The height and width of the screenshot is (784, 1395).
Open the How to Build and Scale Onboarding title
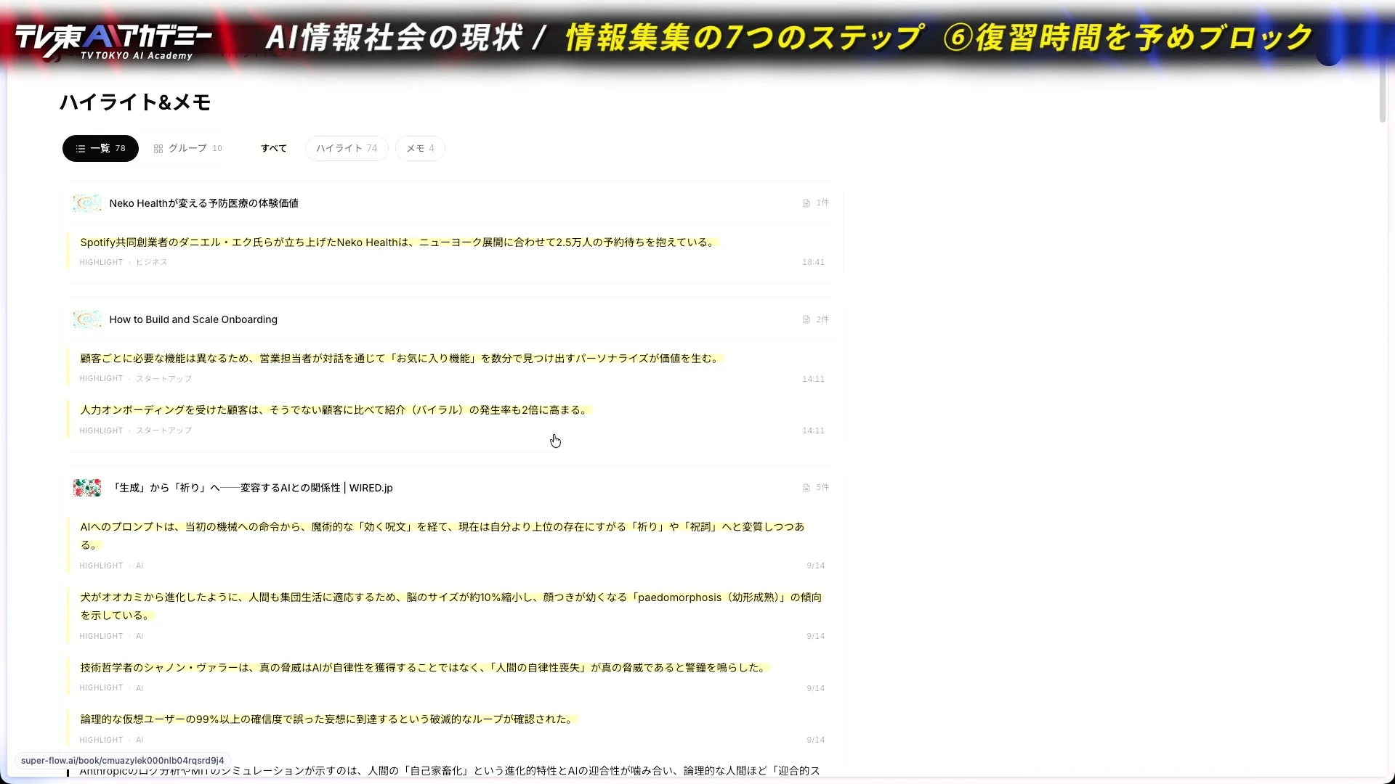tap(193, 319)
